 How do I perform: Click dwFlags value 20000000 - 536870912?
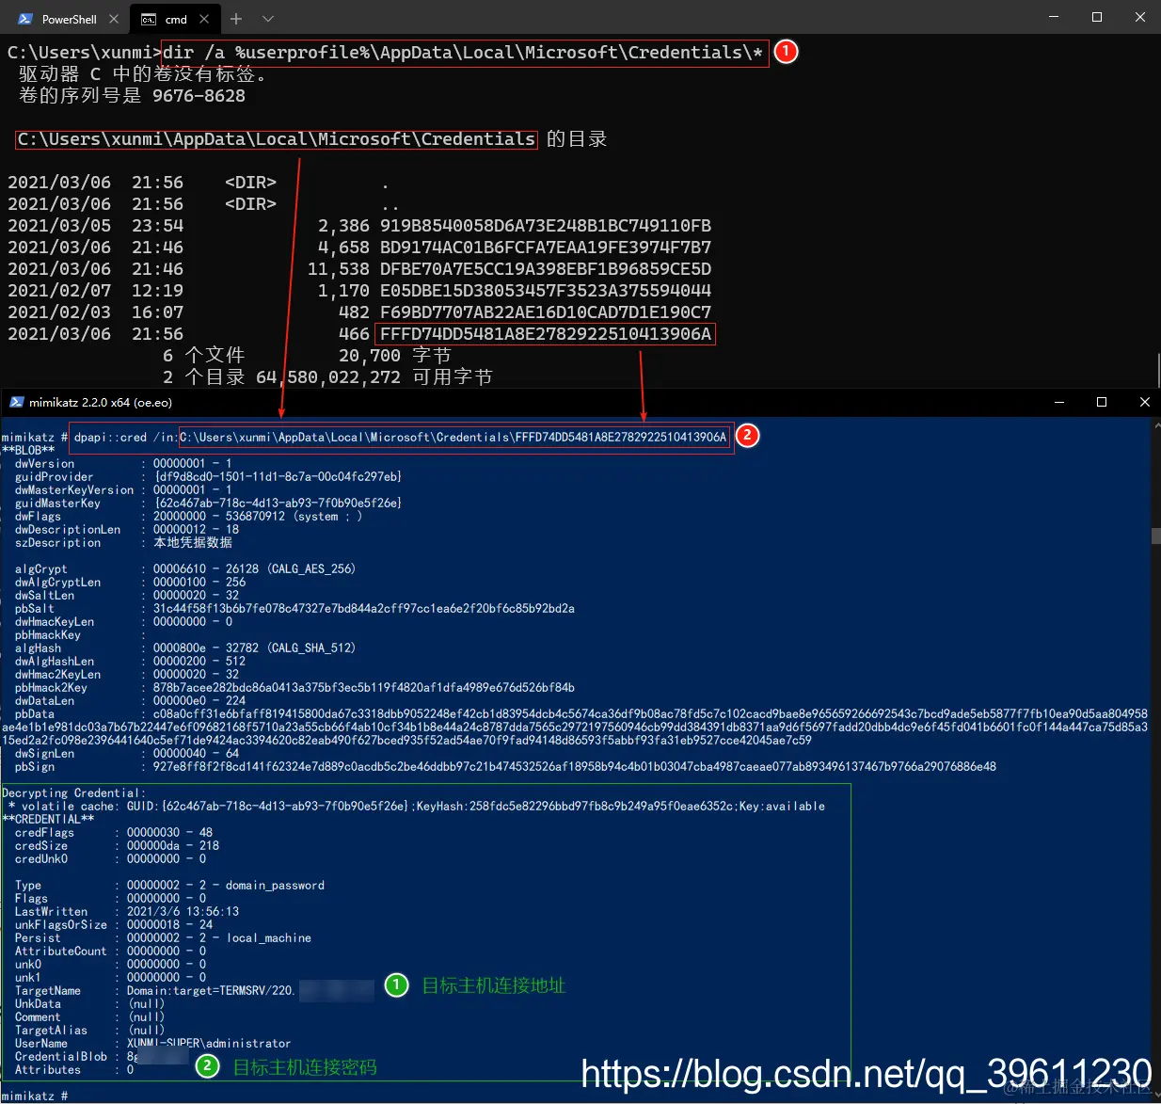point(219,517)
